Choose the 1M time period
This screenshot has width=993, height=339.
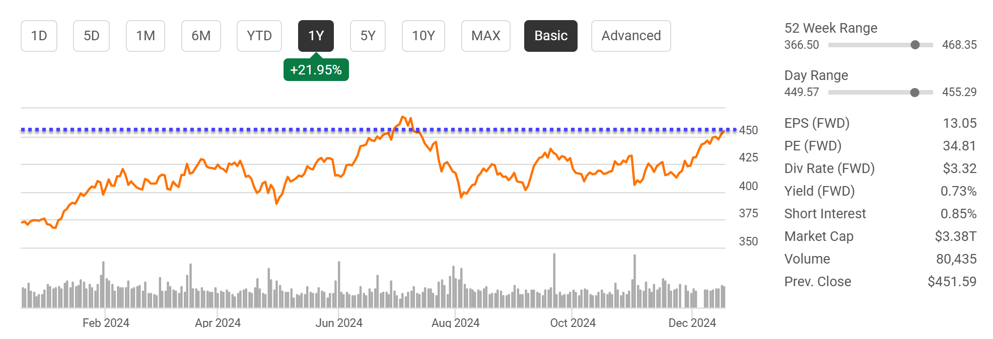pos(145,36)
